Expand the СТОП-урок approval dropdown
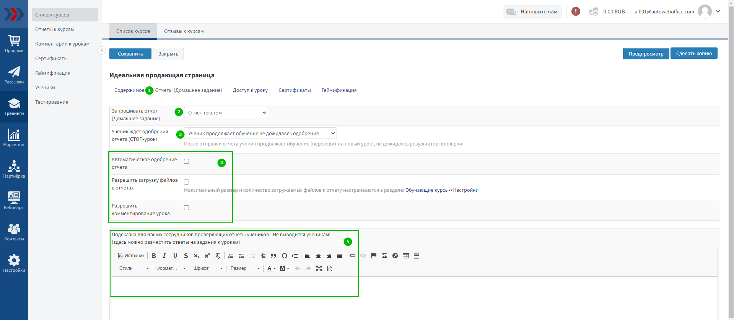The image size is (734, 320). point(260,133)
